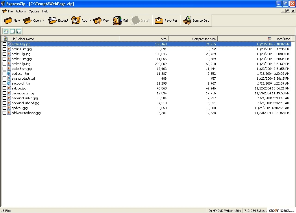This screenshot has width=296, height=213.
Task: Click the Add files toolbar icon
Action: pyautogui.click(x=76, y=20)
